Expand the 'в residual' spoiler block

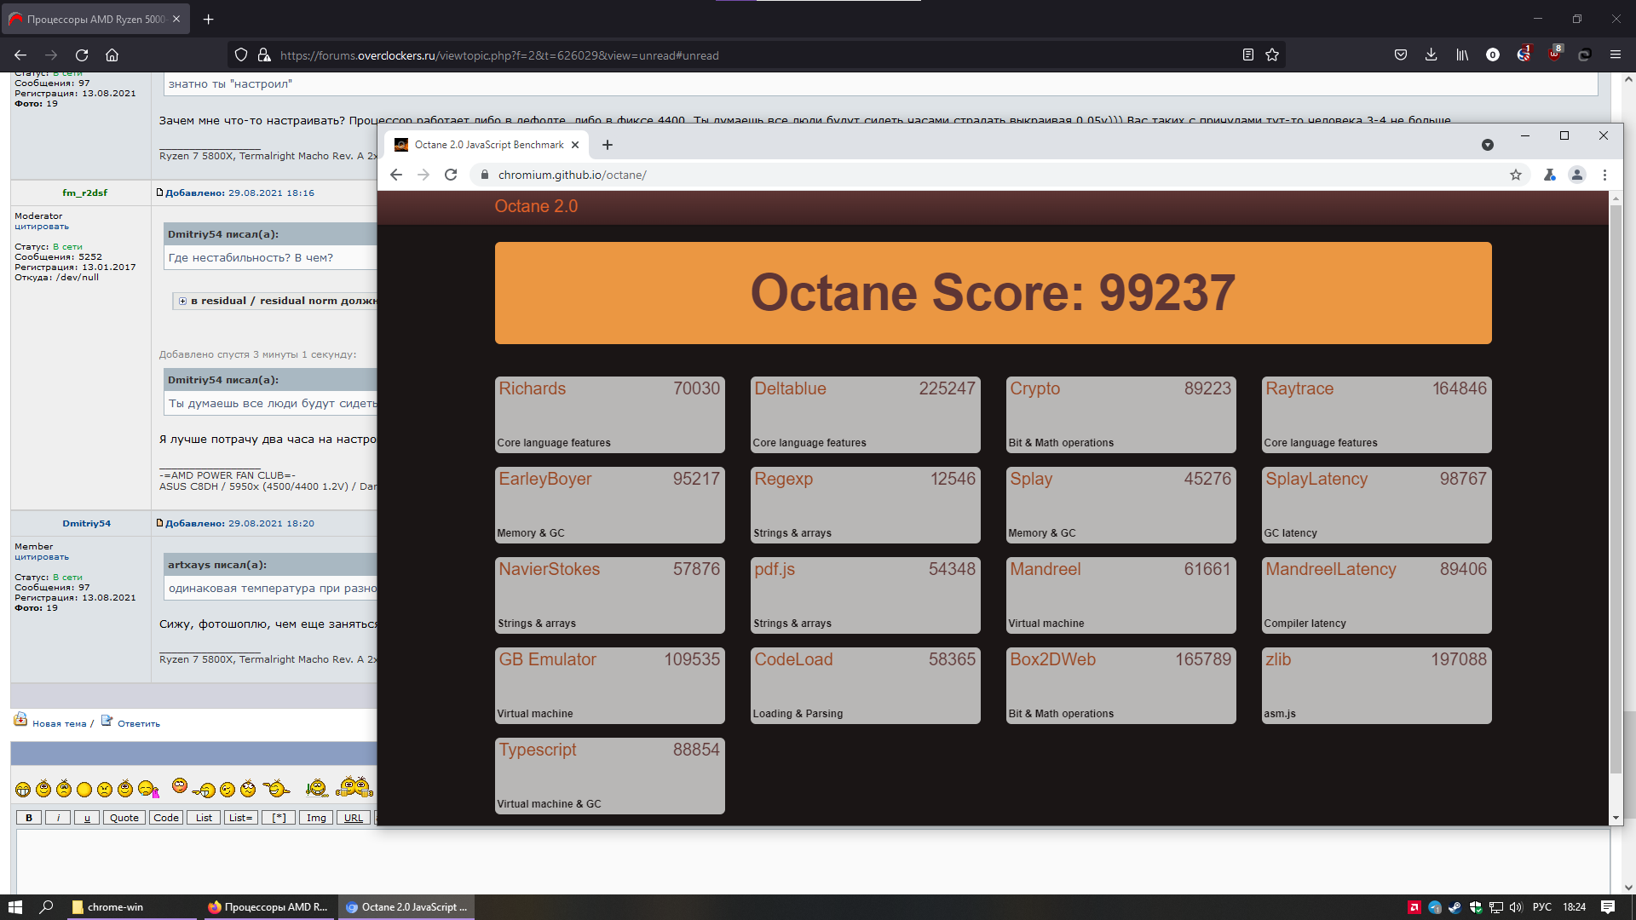(x=182, y=301)
